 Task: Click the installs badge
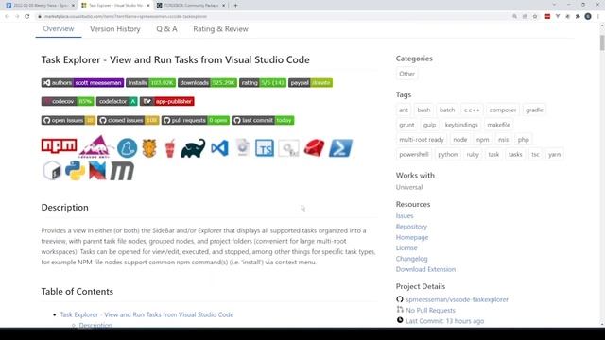point(151,83)
